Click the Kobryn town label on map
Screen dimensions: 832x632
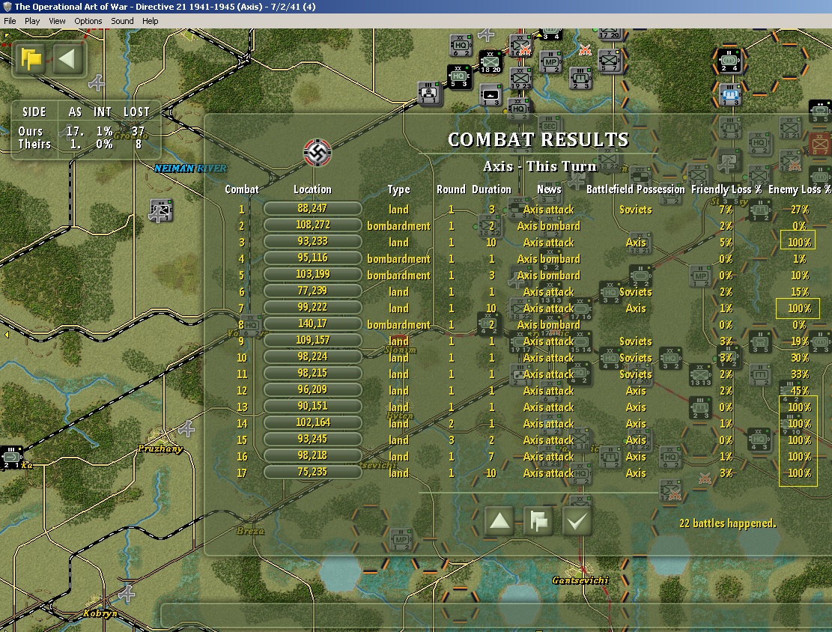[x=100, y=613]
